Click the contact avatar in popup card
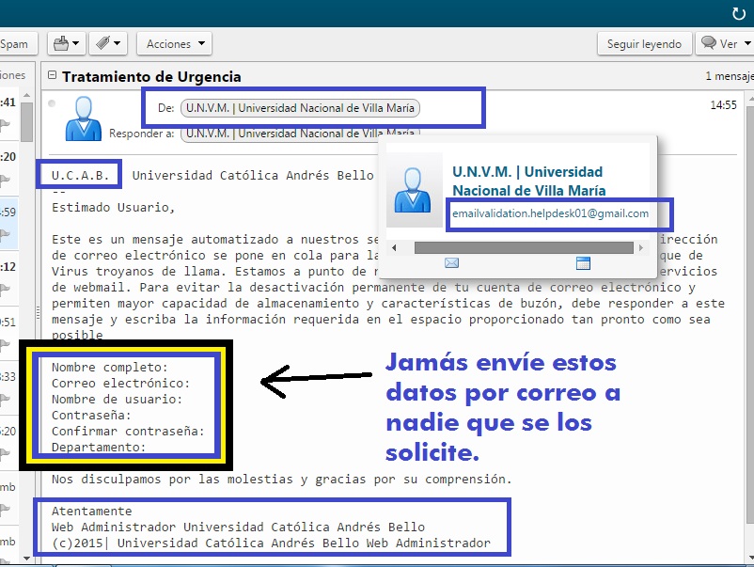 [x=414, y=190]
